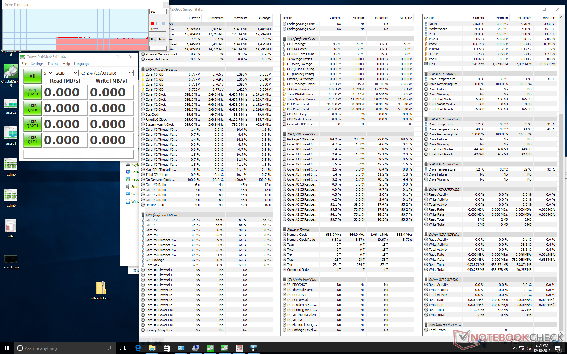Open the File menu in CrystalDiskMark
Viewport: 567px width, 354px height.
pos(24,64)
